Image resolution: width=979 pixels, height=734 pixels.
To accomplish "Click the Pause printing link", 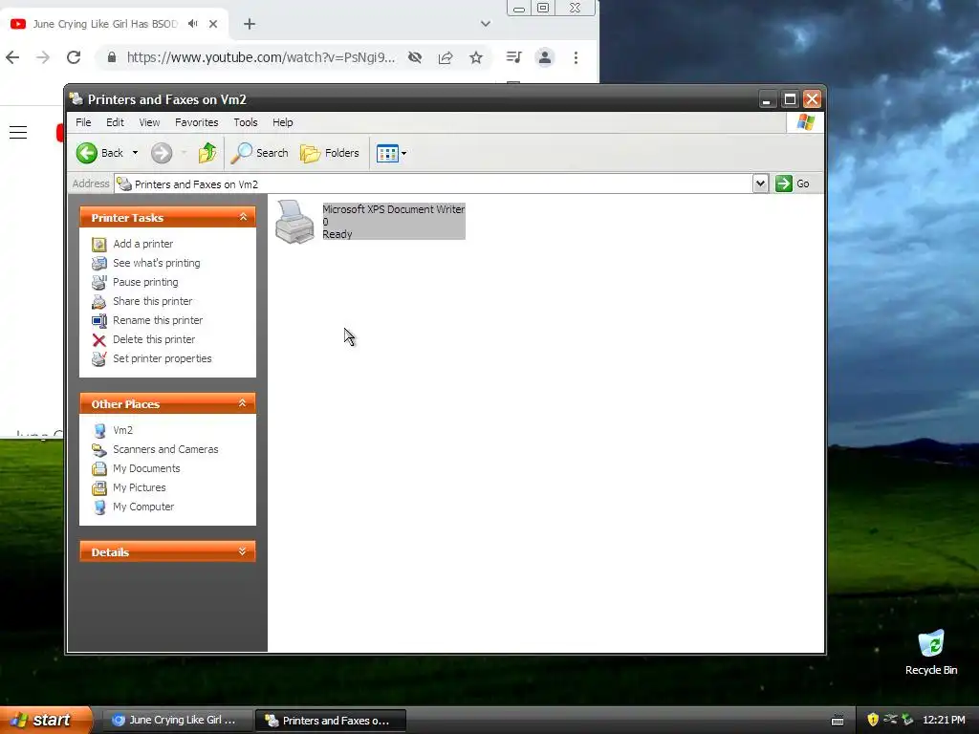I will [x=145, y=282].
